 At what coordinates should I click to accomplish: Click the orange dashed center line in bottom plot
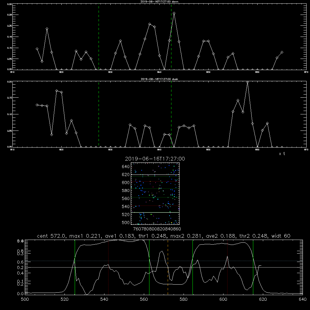[168, 267]
